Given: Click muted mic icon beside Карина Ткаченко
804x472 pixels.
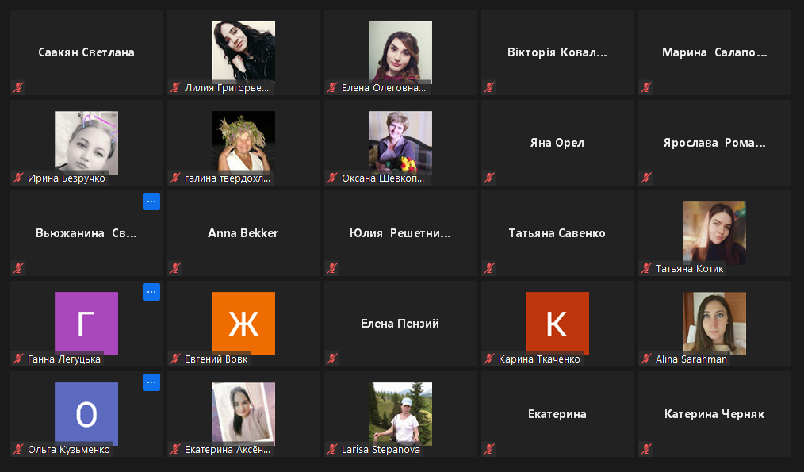Looking at the screenshot, I should tap(489, 359).
